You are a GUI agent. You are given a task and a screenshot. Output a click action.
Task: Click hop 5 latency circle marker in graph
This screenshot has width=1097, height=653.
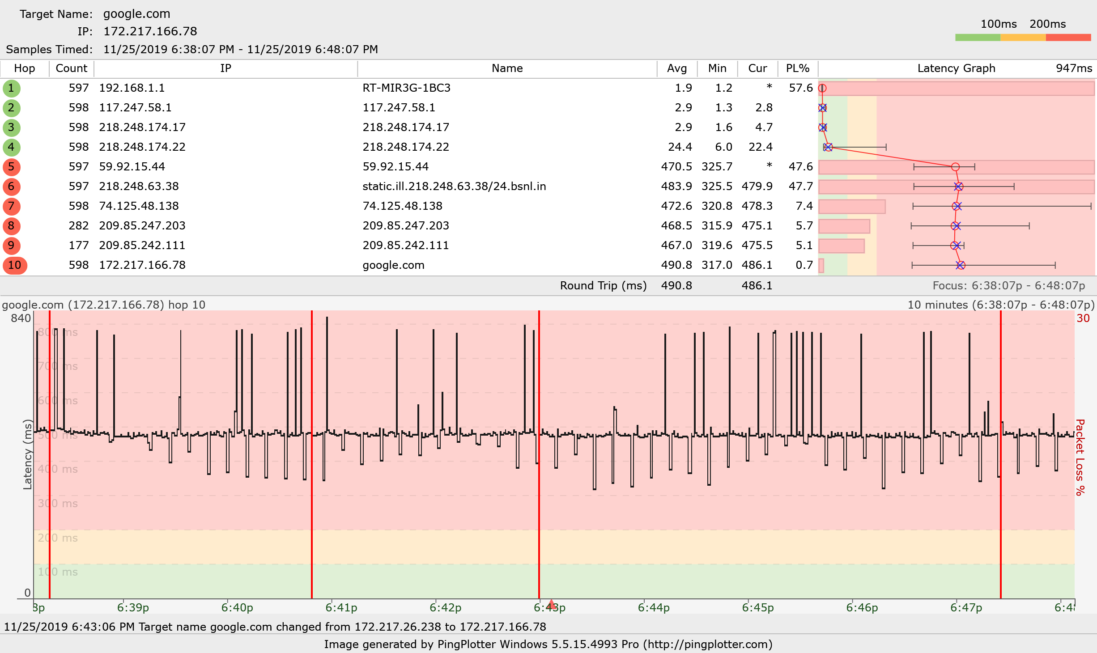tap(955, 167)
